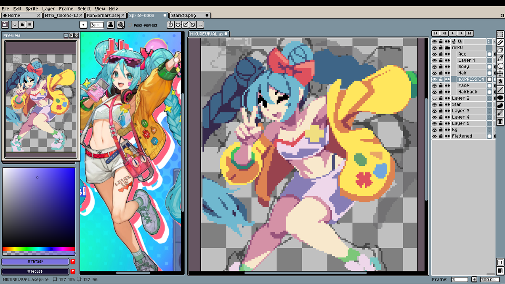Toggle continuous mode on Layer 3
The height and width of the screenshot is (284, 505).
pos(447,111)
